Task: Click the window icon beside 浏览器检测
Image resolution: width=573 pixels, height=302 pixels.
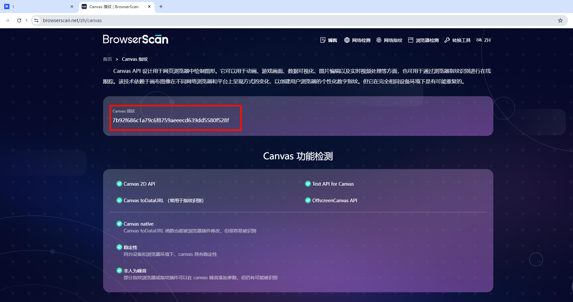Action: pyautogui.click(x=411, y=40)
